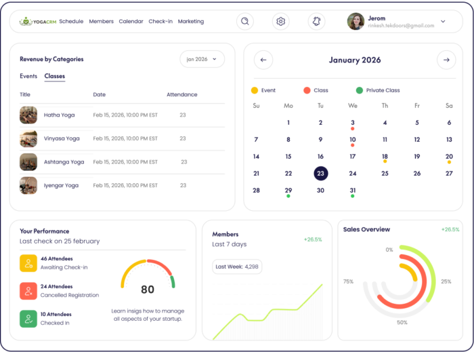Viewport: 474px width, 352px height.
Task: Select January 27 on the calendar
Action: click(x=449, y=174)
